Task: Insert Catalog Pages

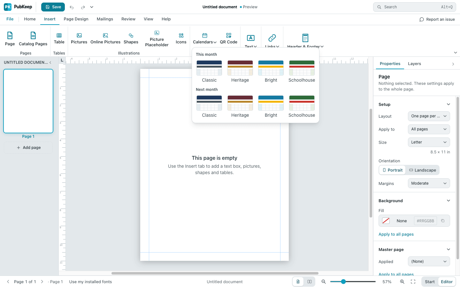Action: tap(33, 39)
